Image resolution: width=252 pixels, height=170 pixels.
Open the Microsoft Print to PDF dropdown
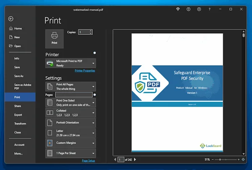pyautogui.click(x=71, y=63)
